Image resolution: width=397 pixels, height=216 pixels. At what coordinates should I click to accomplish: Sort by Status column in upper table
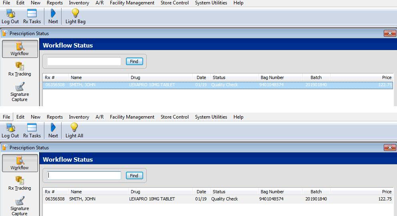point(234,77)
